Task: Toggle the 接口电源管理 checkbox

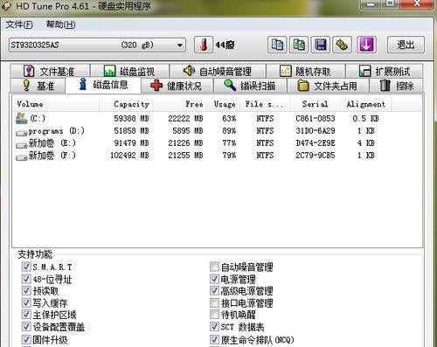Action: pyautogui.click(x=214, y=302)
